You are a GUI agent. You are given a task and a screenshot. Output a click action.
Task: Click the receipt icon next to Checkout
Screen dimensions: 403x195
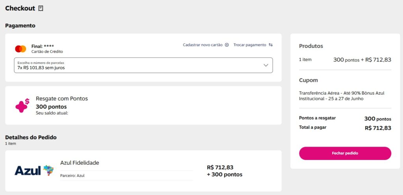coord(41,8)
